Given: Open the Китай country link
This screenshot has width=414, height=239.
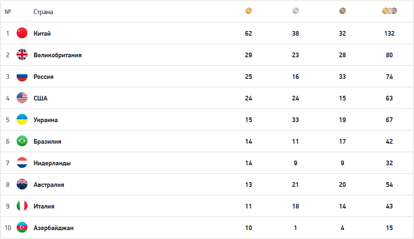Looking at the screenshot, I should (x=42, y=33).
